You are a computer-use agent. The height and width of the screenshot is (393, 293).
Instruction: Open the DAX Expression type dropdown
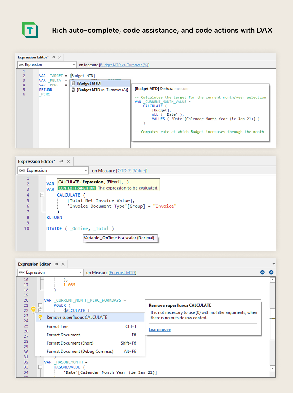(x=74, y=64)
